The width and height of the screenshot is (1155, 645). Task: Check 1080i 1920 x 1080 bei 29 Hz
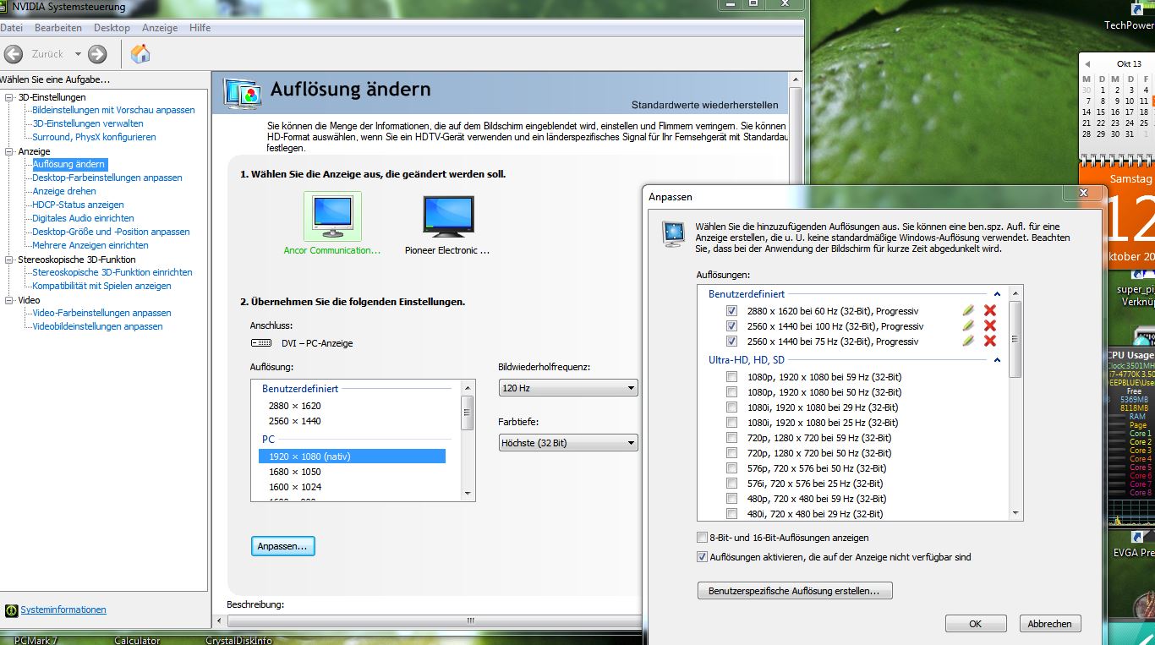click(x=731, y=407)
